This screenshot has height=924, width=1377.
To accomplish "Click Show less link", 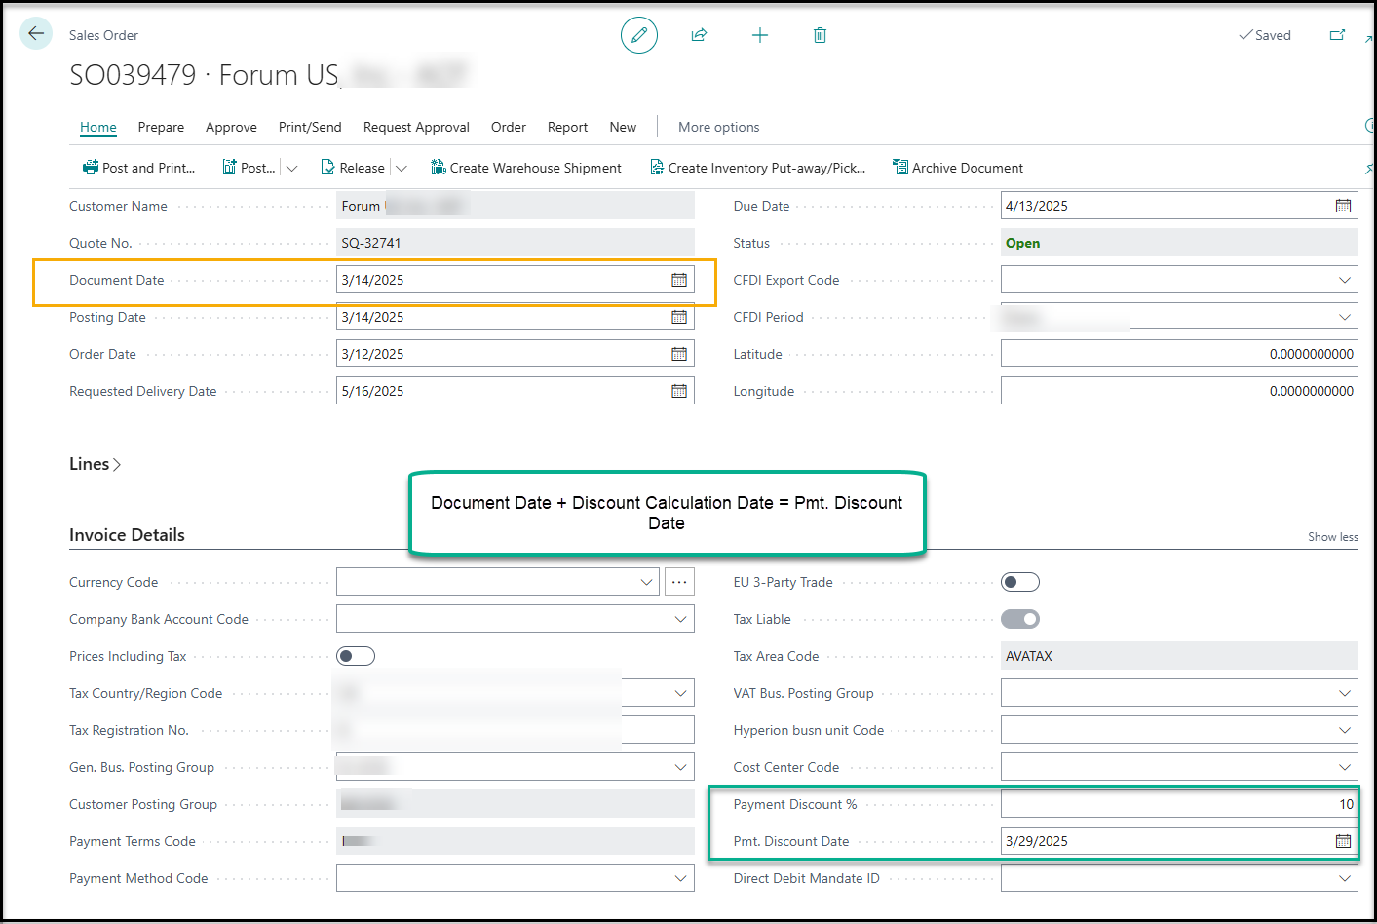I will 1332,537.
